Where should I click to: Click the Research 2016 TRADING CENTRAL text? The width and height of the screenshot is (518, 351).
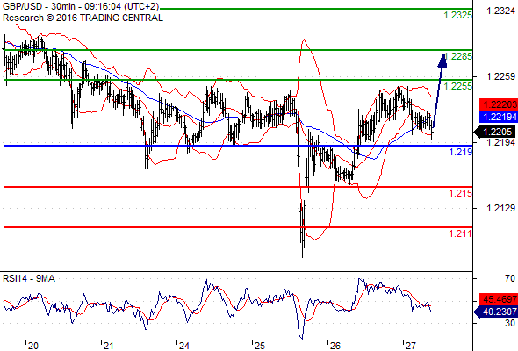point(83,18)
